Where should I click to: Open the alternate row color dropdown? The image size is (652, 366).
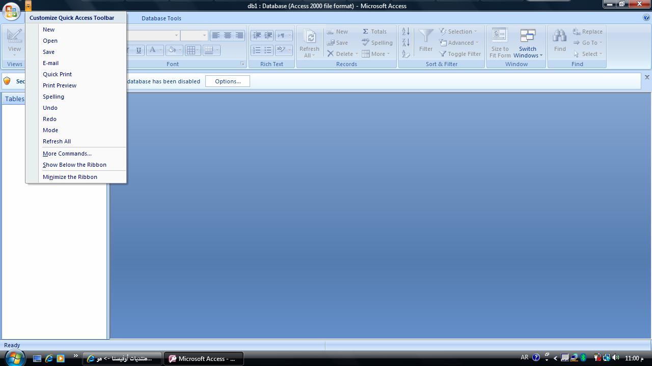(x=218, y=50)
